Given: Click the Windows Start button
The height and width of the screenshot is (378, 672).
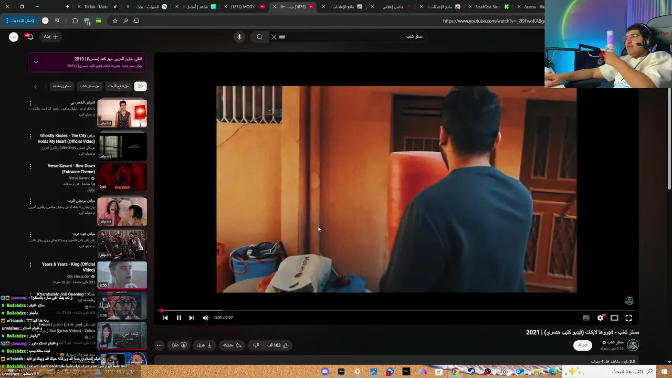Looking at the screenshot, I should tap(664, 372).
